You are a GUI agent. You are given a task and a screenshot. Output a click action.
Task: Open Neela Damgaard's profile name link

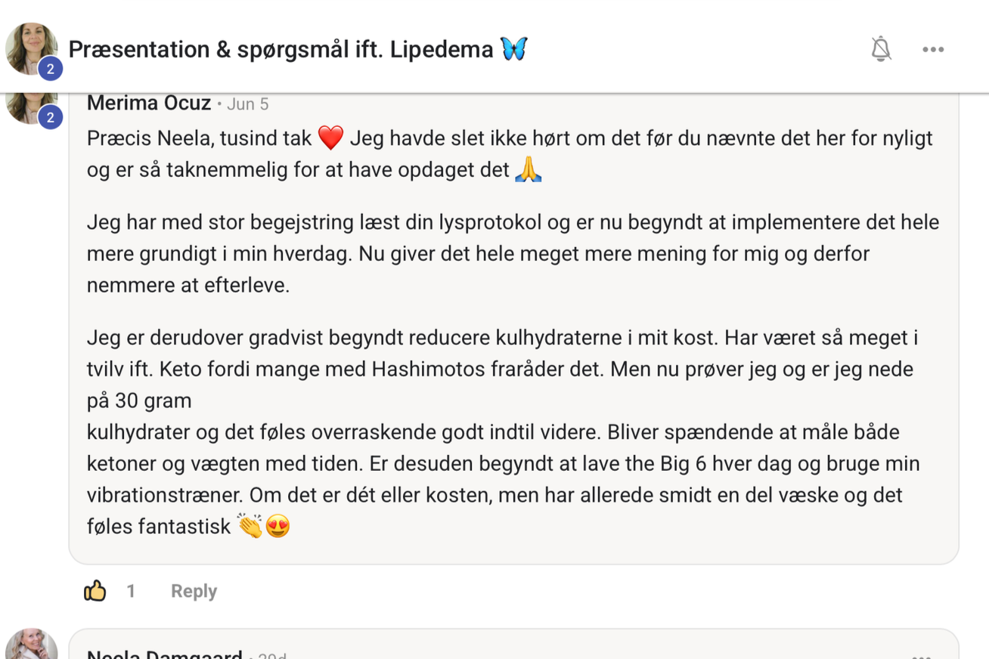(x=164, y=653)
